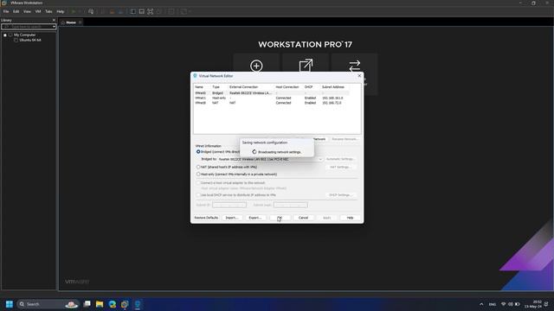Click the Apply button
Screen dimensions: 554x311
tap(327, 218)
